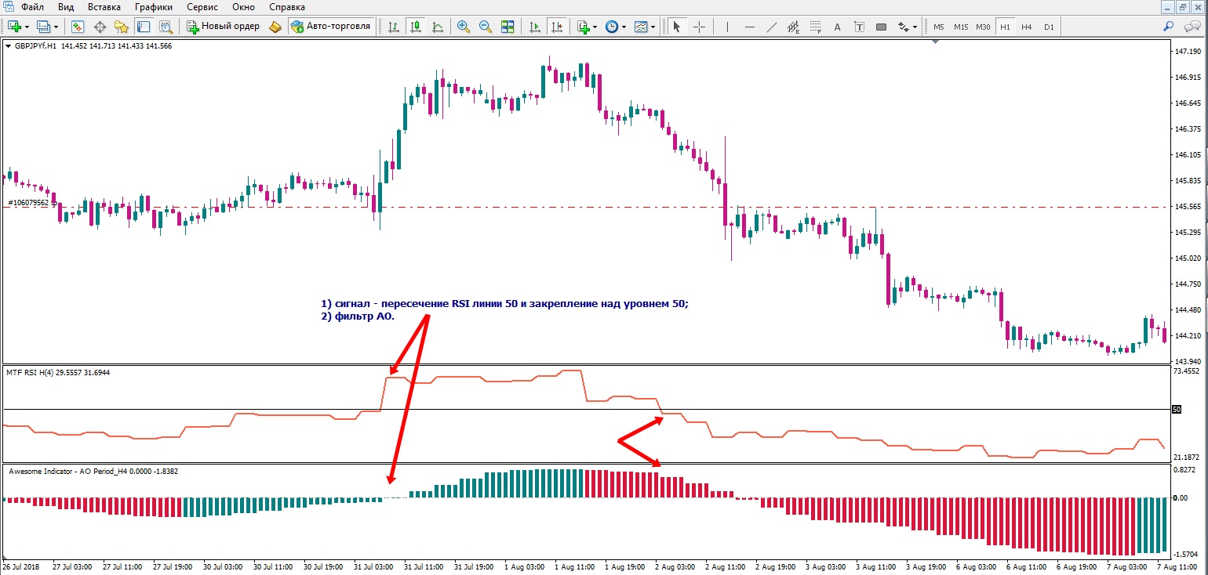Tile chart windows icon
The width and height of the screenshot is (1208, 575).
[508, 27]
